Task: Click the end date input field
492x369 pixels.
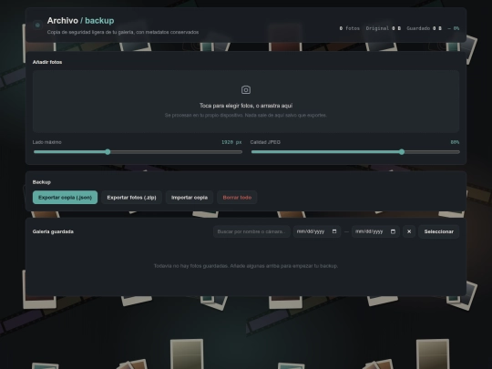Action: click(x=375, y=231)
